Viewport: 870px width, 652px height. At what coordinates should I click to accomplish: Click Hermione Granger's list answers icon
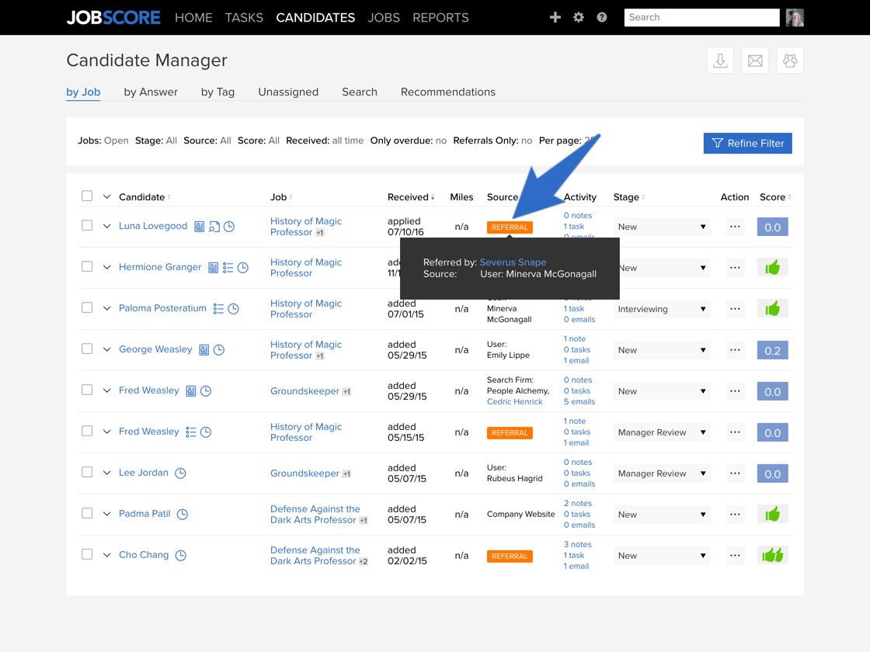click(228, 268)
